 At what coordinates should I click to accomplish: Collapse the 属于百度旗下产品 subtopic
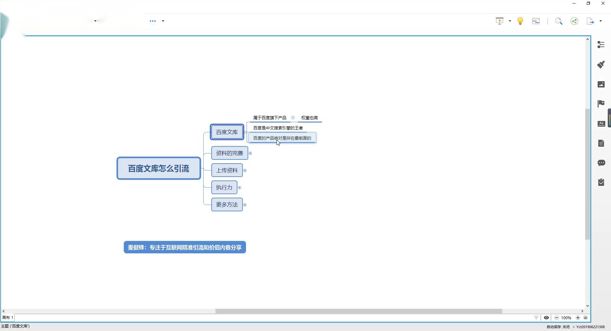pos(293,118)
